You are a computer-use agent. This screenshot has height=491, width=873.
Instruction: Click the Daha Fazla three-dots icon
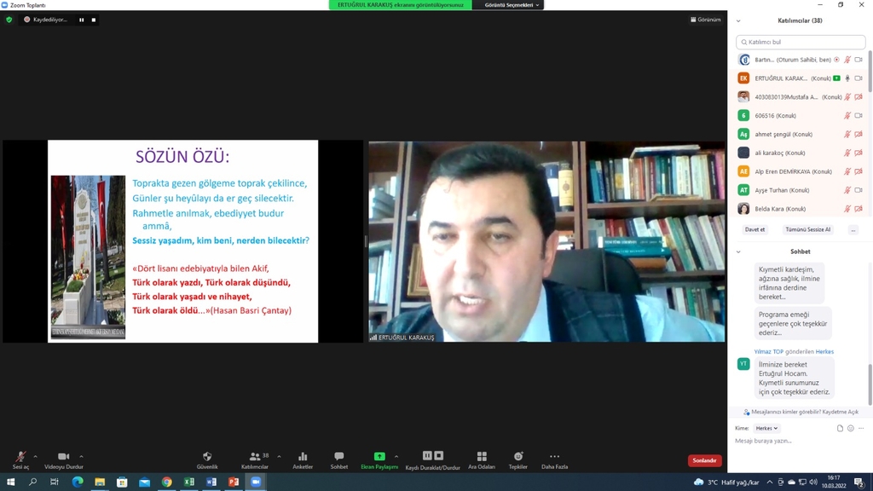554,457
